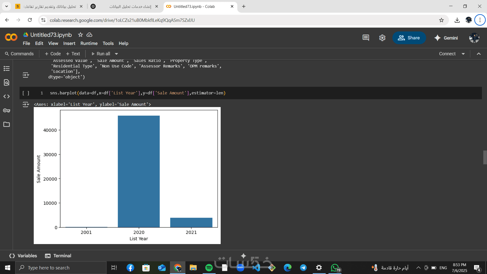Image resolution: width=487 pixels, height=274 pixels.
Task: Open Find and replace sidebar icon
Action: tap(7, 82)
